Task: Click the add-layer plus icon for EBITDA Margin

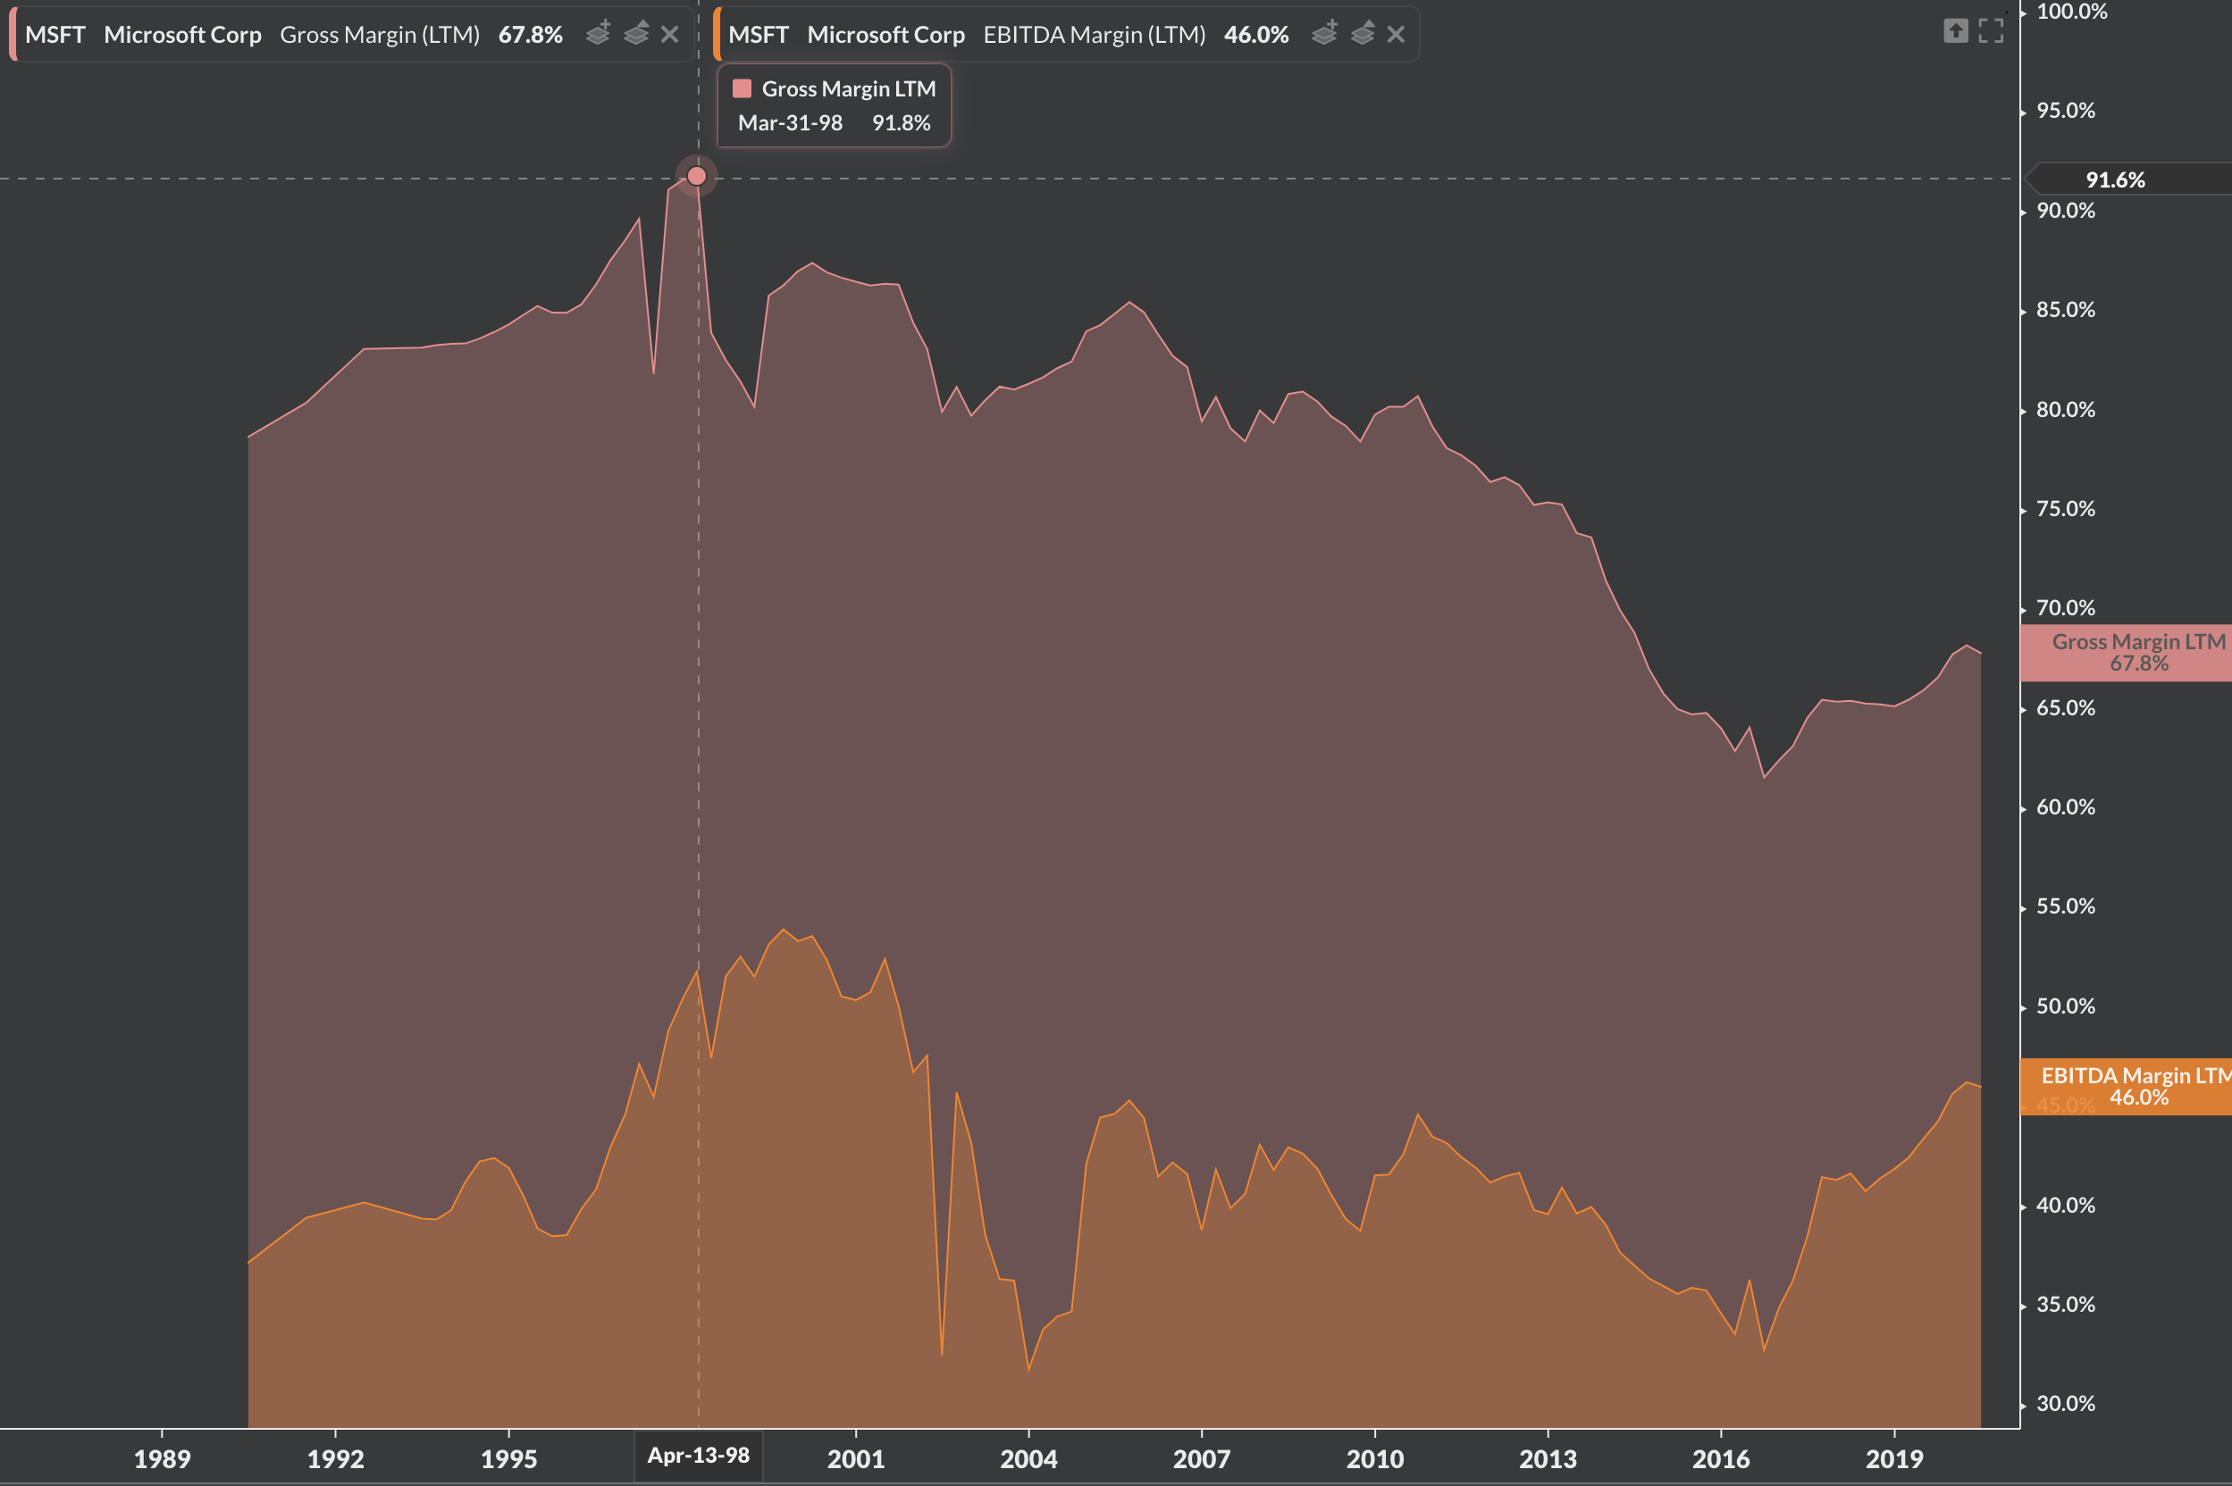Action: [x=1324, y=33]
